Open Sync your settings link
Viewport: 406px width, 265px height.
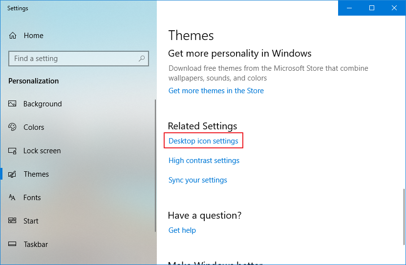tap(198, 180)
